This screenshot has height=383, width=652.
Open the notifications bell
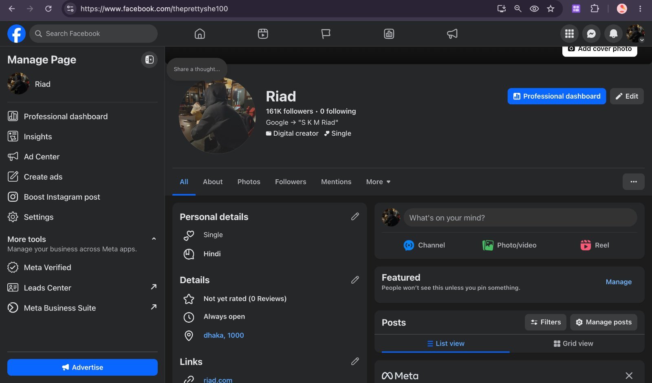point(613,34)
